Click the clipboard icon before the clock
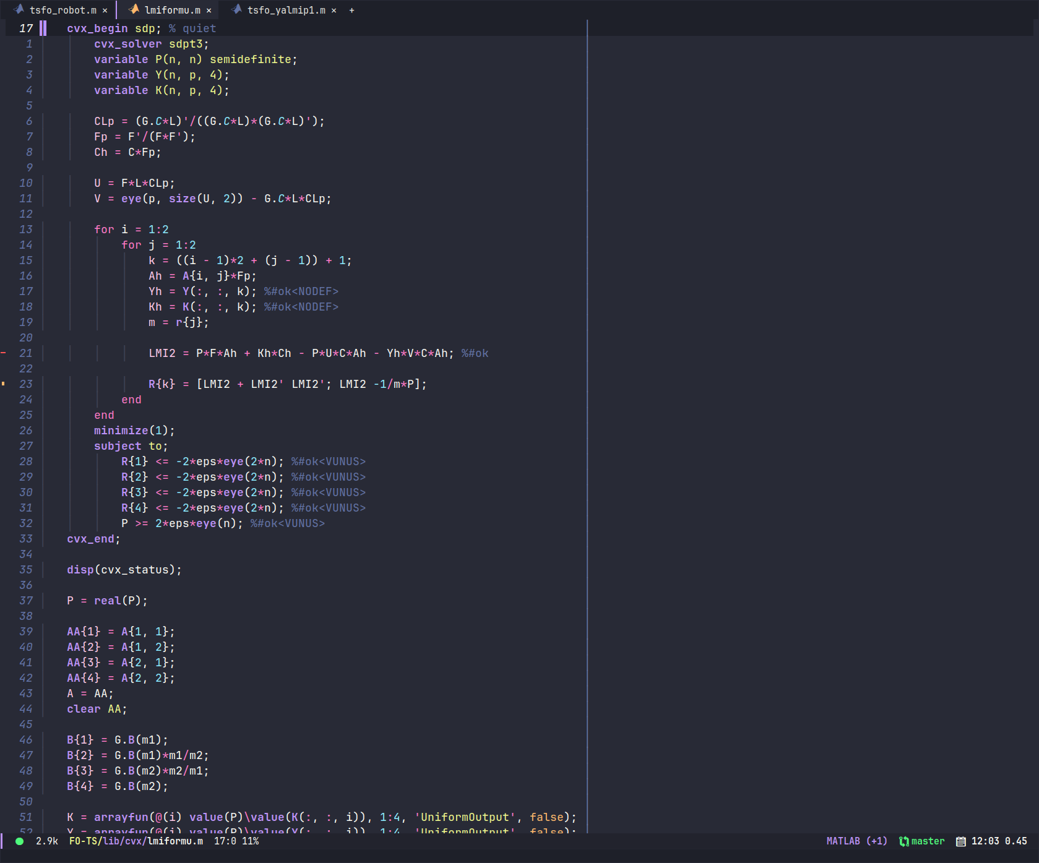Viewport: 1039px width, 863px height. click(961, 841)
